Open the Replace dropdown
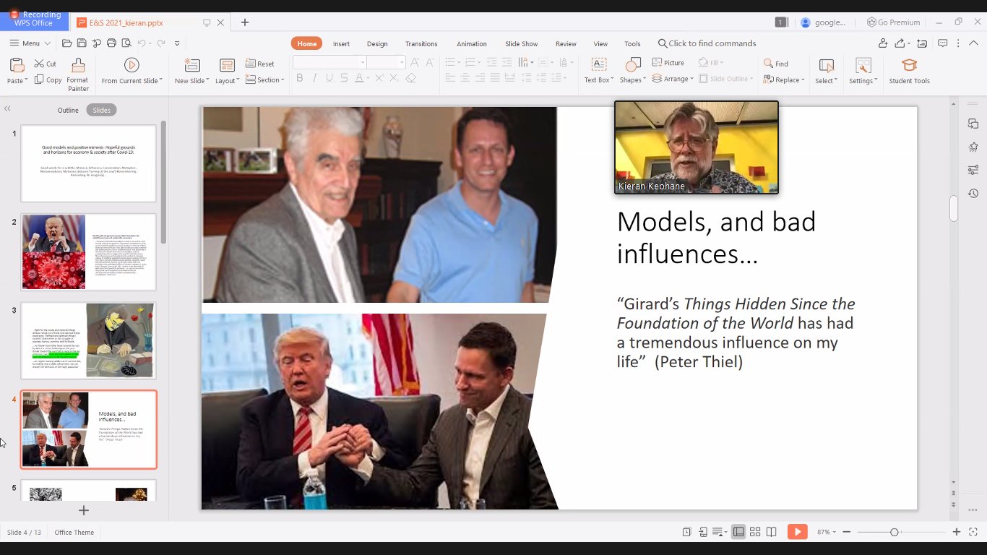The height and width of the screenshot is (555, 987). click(x=783, y=80)
